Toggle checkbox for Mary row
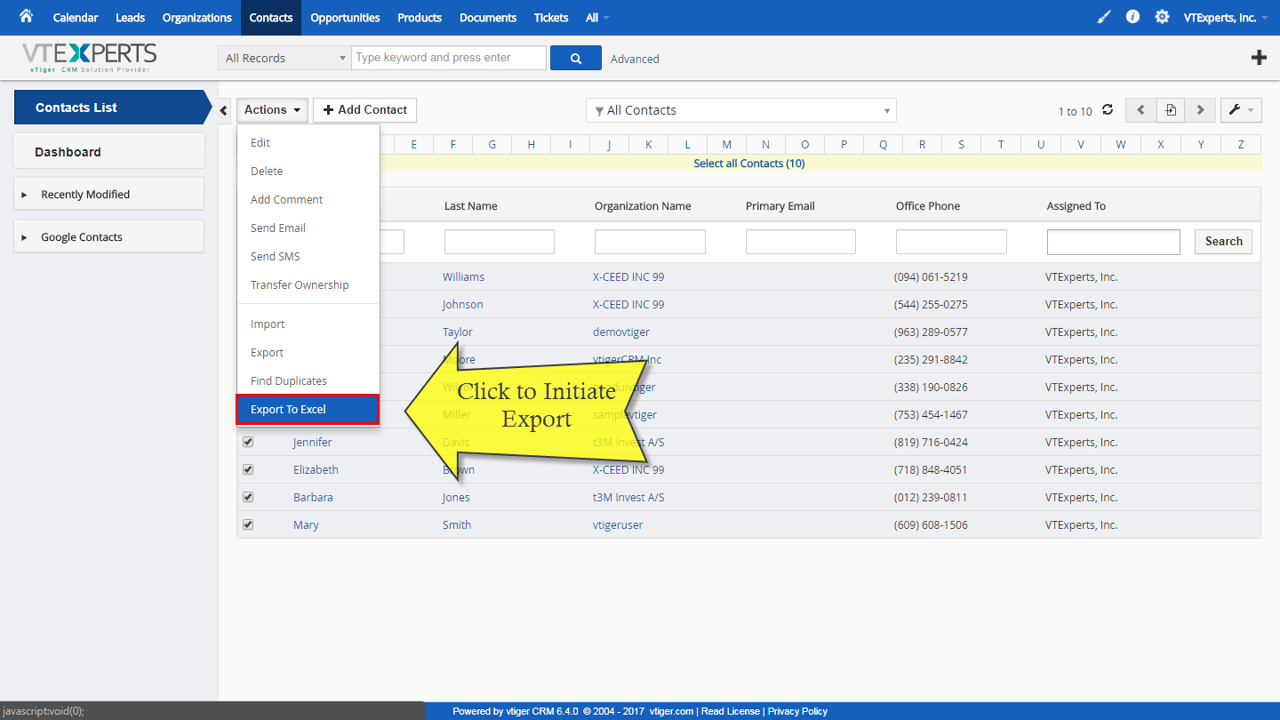 [248, 524]
